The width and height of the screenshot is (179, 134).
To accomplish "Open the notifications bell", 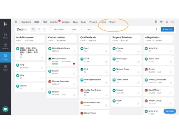I will (x=167, y=22).
